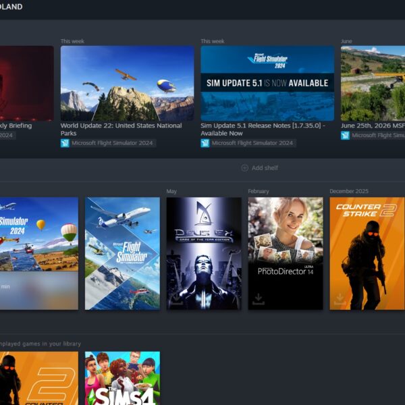Click the plus icon beside Add shelf
405x405 pixels.
(x=244, y=168)
